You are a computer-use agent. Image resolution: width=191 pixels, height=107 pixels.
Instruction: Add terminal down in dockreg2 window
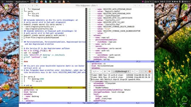(x=109, y=71)
